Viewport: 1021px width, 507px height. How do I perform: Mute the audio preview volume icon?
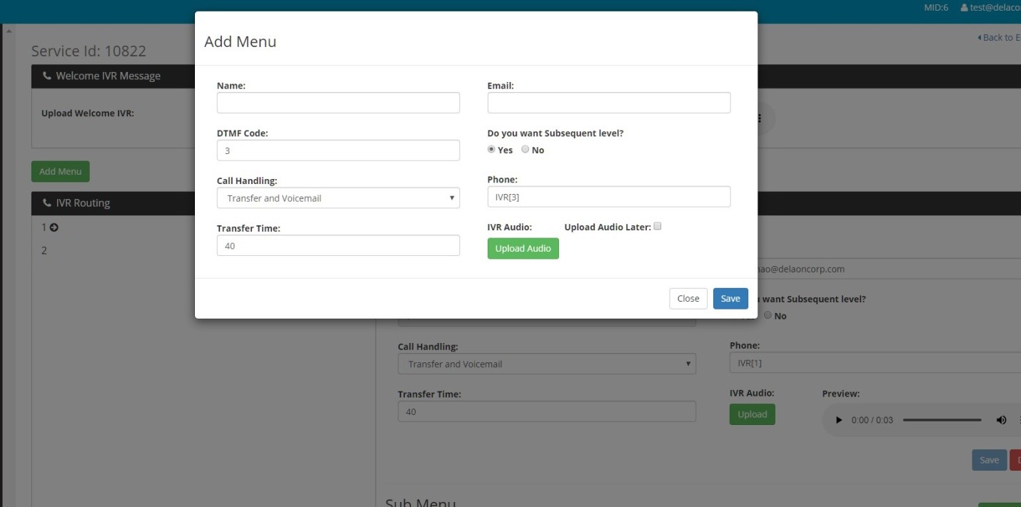click(x=1001, y=420)
